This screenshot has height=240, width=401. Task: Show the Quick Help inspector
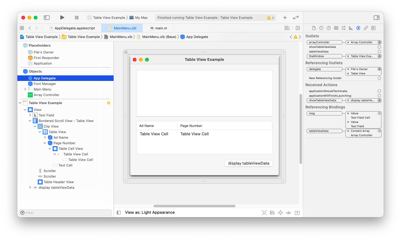pyautogui.click(x=329, y=28)
